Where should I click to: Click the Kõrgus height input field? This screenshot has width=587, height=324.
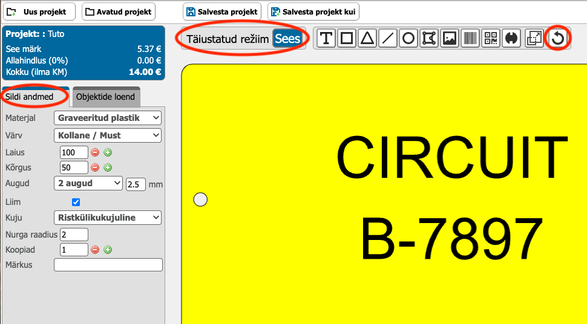click(74, 167)
